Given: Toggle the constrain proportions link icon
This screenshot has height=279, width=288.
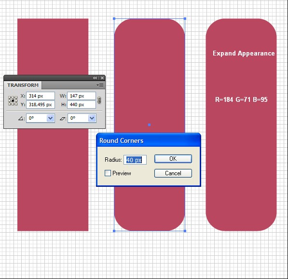Looking at the screenshot, I should tap(99, 100).
